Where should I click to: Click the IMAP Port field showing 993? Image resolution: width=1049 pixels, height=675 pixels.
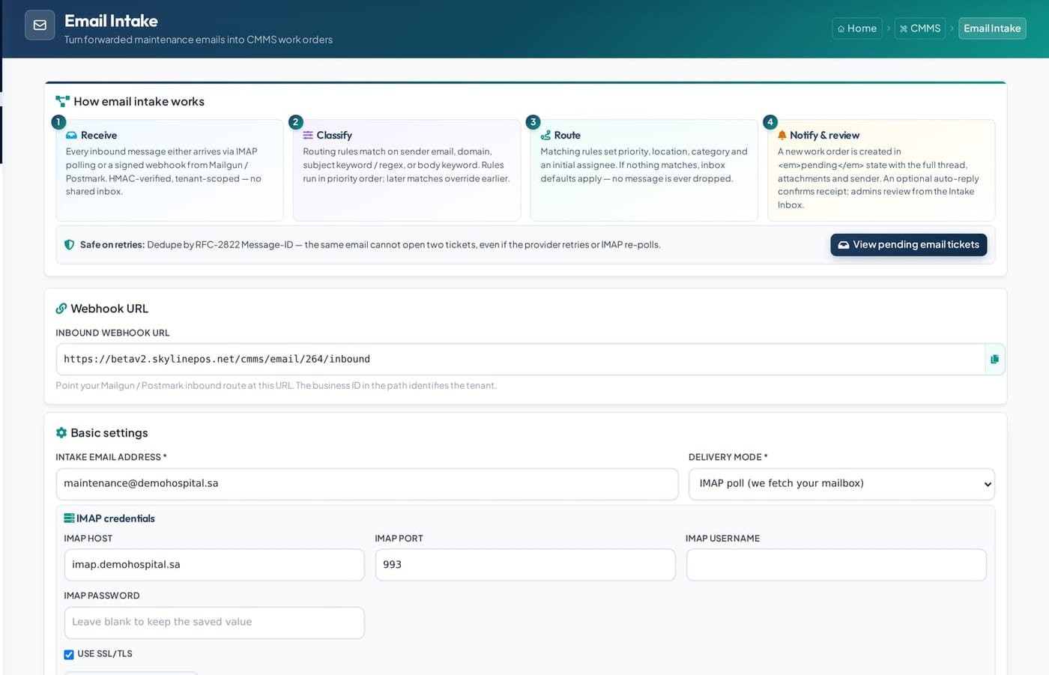click(x=525, y=565)
